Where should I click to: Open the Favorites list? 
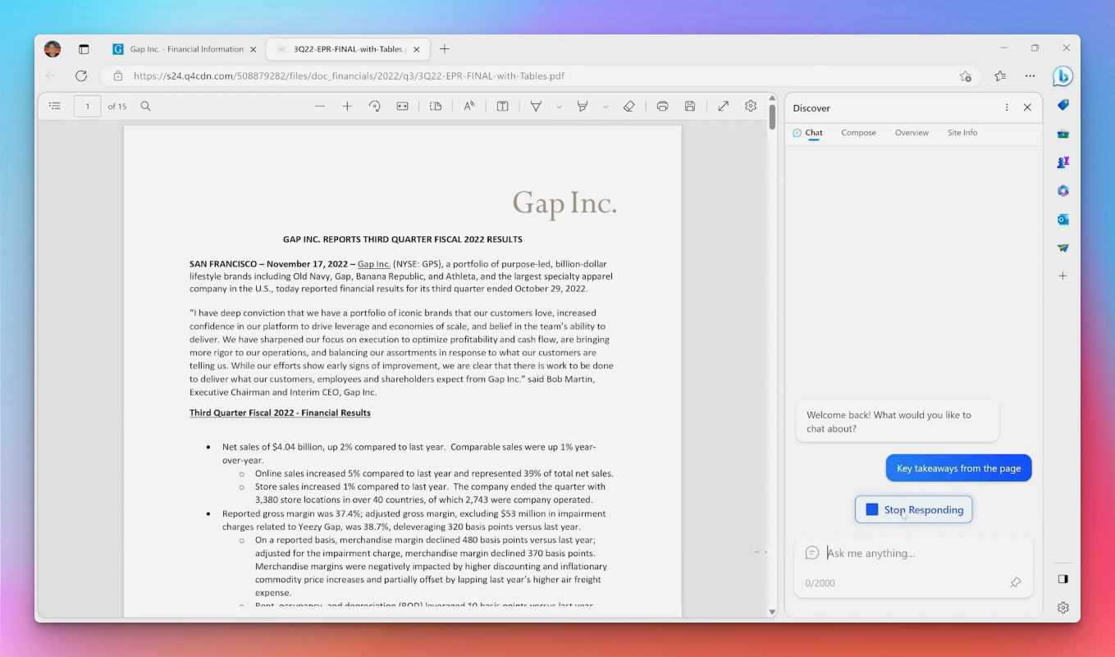point(1000,75)
